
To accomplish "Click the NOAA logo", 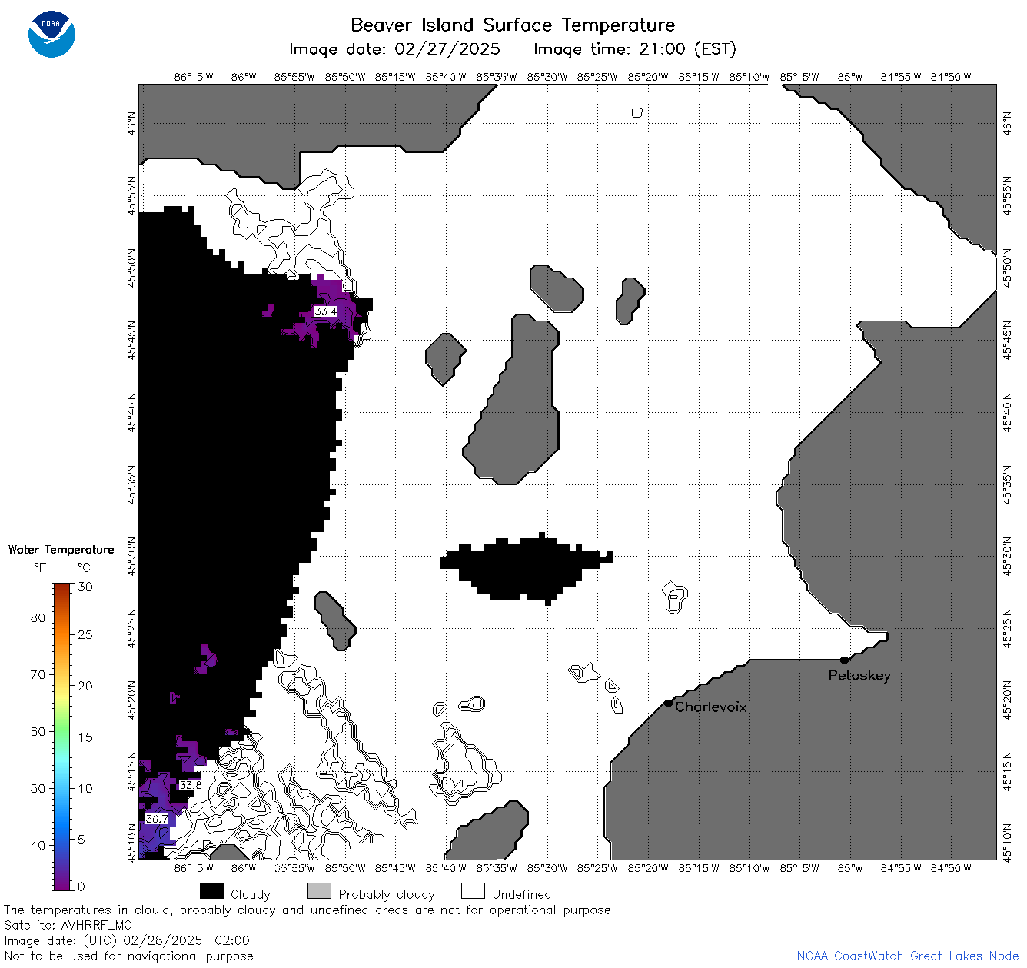I will (x=52, y=34).
